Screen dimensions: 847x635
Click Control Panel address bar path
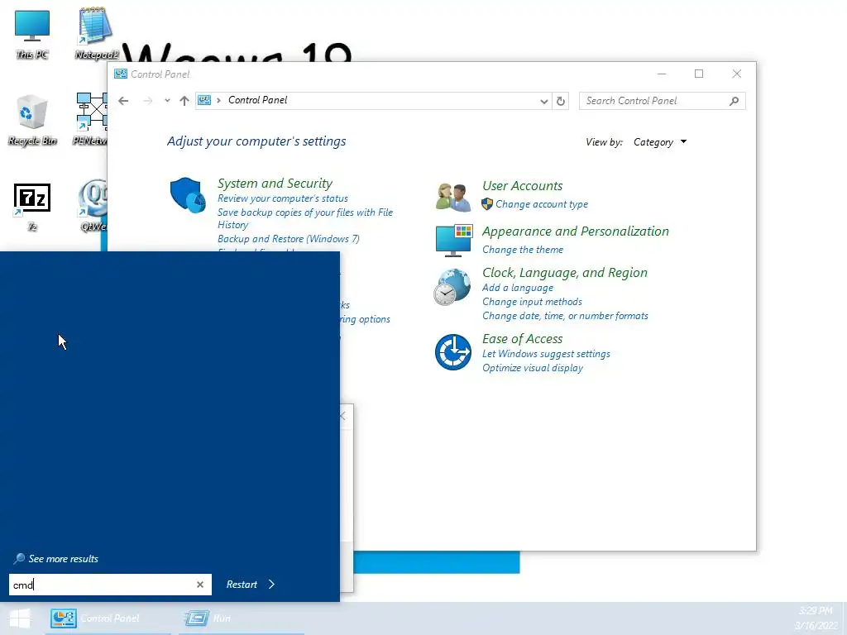[258, 100]
